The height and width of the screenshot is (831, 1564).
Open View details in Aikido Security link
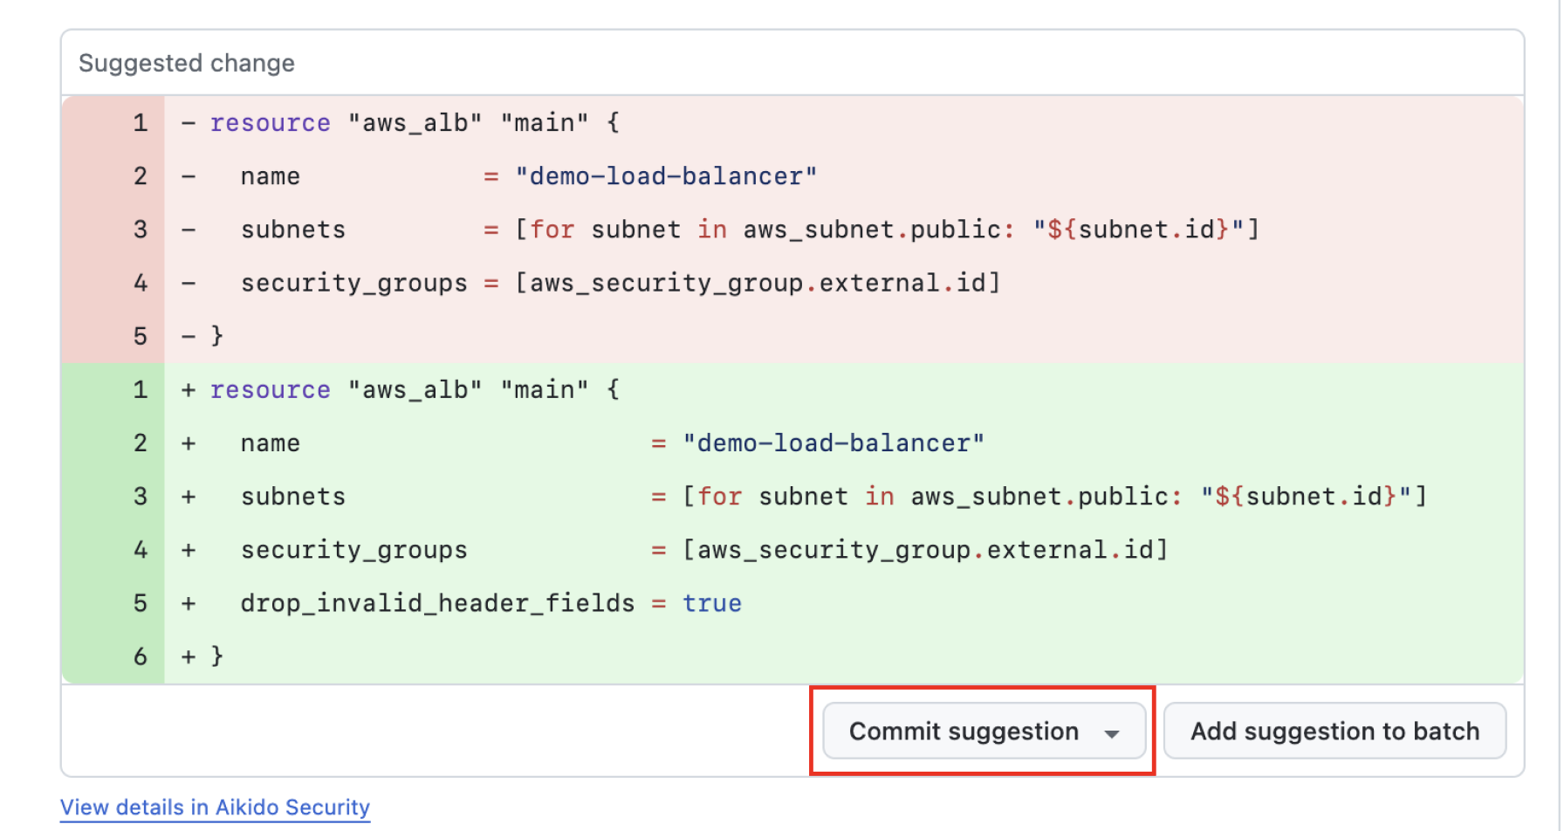click(215, 807)
